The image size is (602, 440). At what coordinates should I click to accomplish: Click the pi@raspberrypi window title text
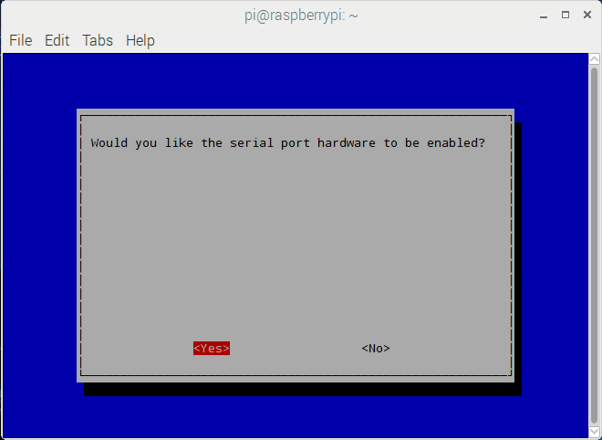tap(301, 16)
